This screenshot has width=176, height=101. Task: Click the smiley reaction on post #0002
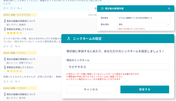[5, 46]
